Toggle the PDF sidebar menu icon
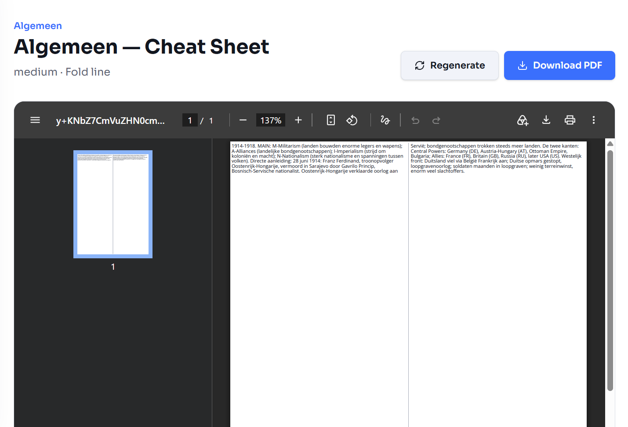Viewport: 628px width, 427px height. tap(35, 120)
